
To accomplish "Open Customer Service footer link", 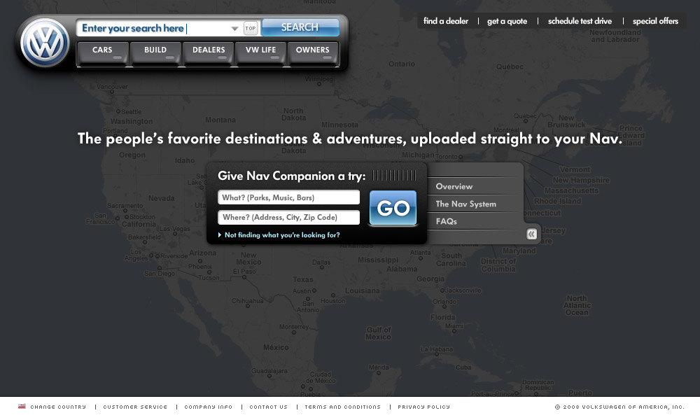I will 135,407.
